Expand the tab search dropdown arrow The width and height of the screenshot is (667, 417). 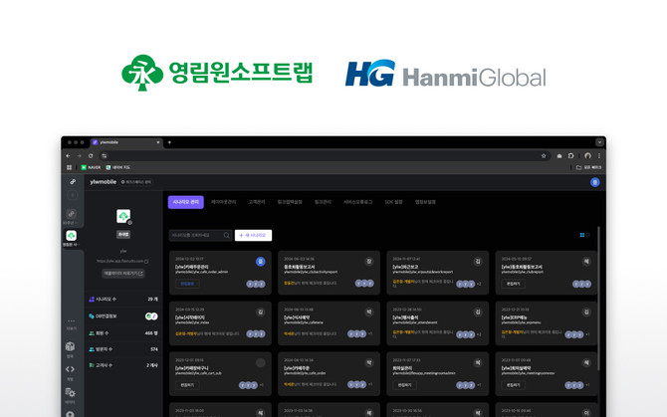599,142
